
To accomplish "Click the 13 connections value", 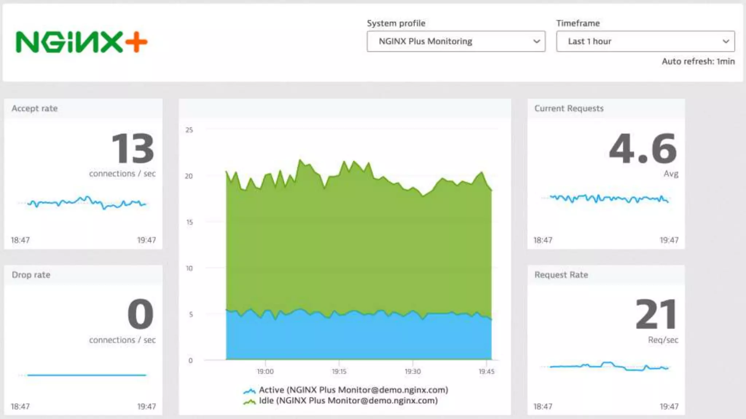I will point(133,149).
